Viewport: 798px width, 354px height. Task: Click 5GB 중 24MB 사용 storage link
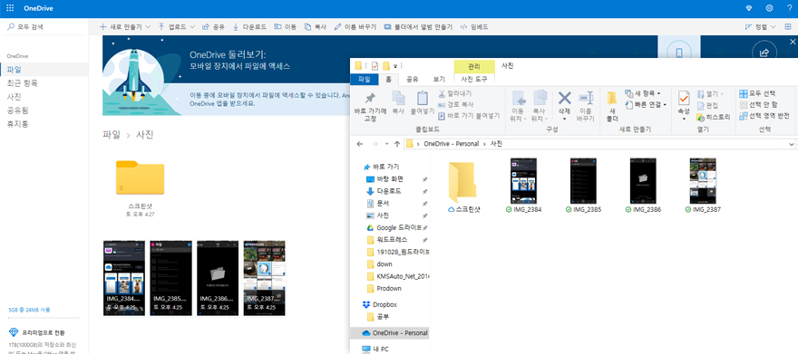pos(29,310)
